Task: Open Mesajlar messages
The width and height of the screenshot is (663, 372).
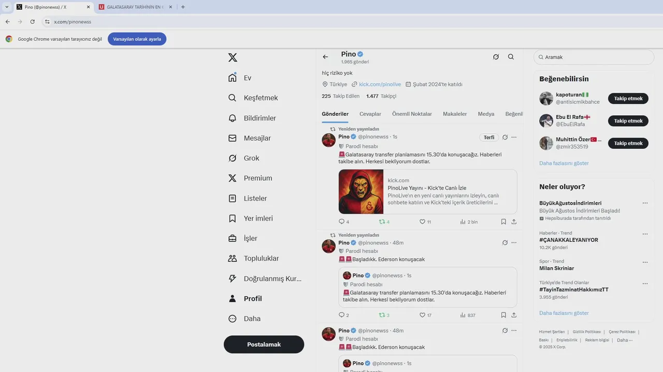Action: 250,138
